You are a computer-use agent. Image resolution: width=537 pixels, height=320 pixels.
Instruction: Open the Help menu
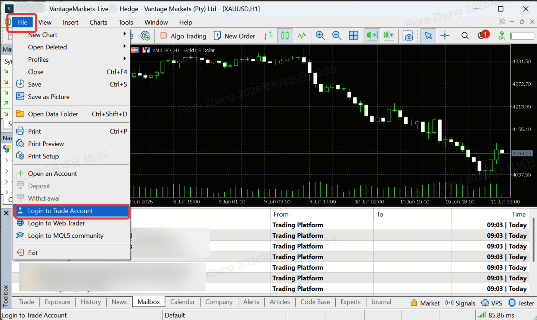pyautogui.click(x=186, y=22)
